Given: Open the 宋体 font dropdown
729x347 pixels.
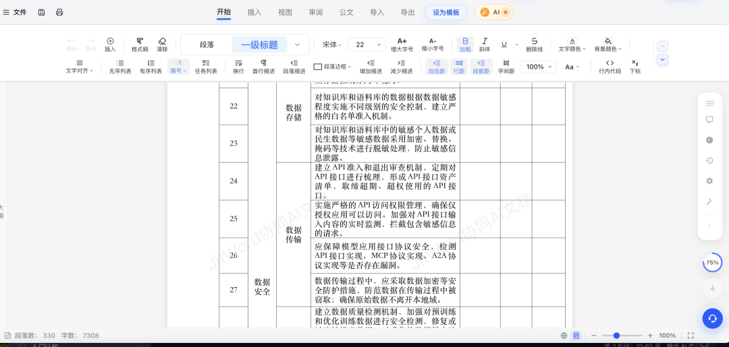Looking at the screenshot, I should point(332,44).
